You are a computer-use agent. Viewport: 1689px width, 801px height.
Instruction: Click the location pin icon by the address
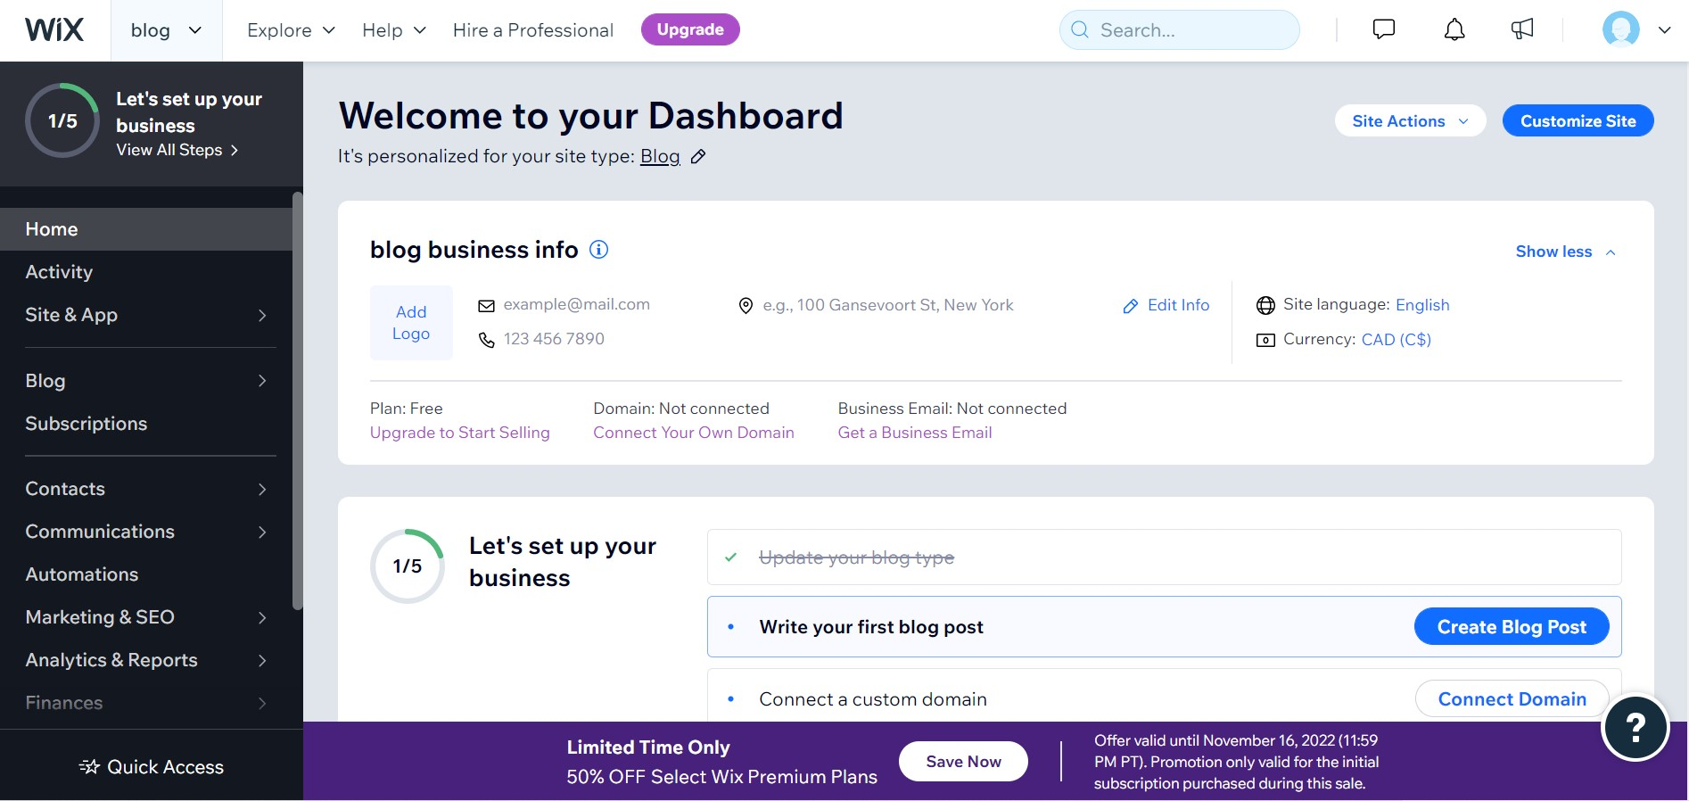(x=746, y=306)
